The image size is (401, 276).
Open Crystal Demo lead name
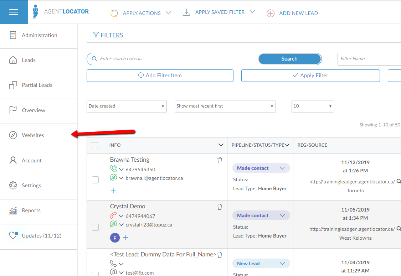point(128,206)
